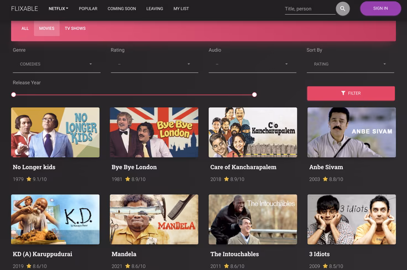Click the No Longer kids title link
Image resolution: width=407 pixels, height=270 pixels.
34,167
